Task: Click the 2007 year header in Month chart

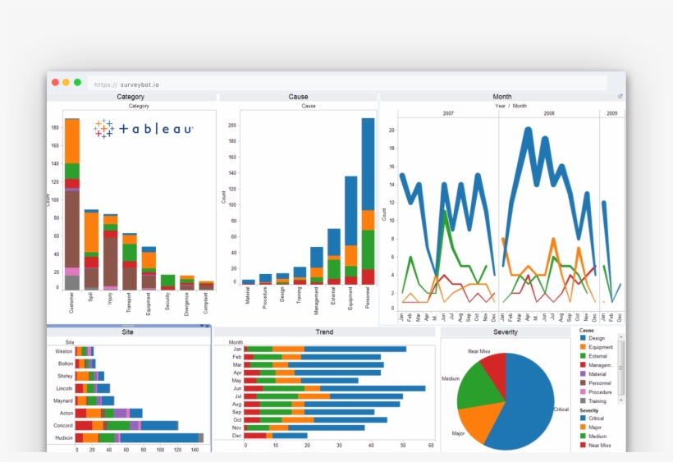Action: tap(447, 114)
